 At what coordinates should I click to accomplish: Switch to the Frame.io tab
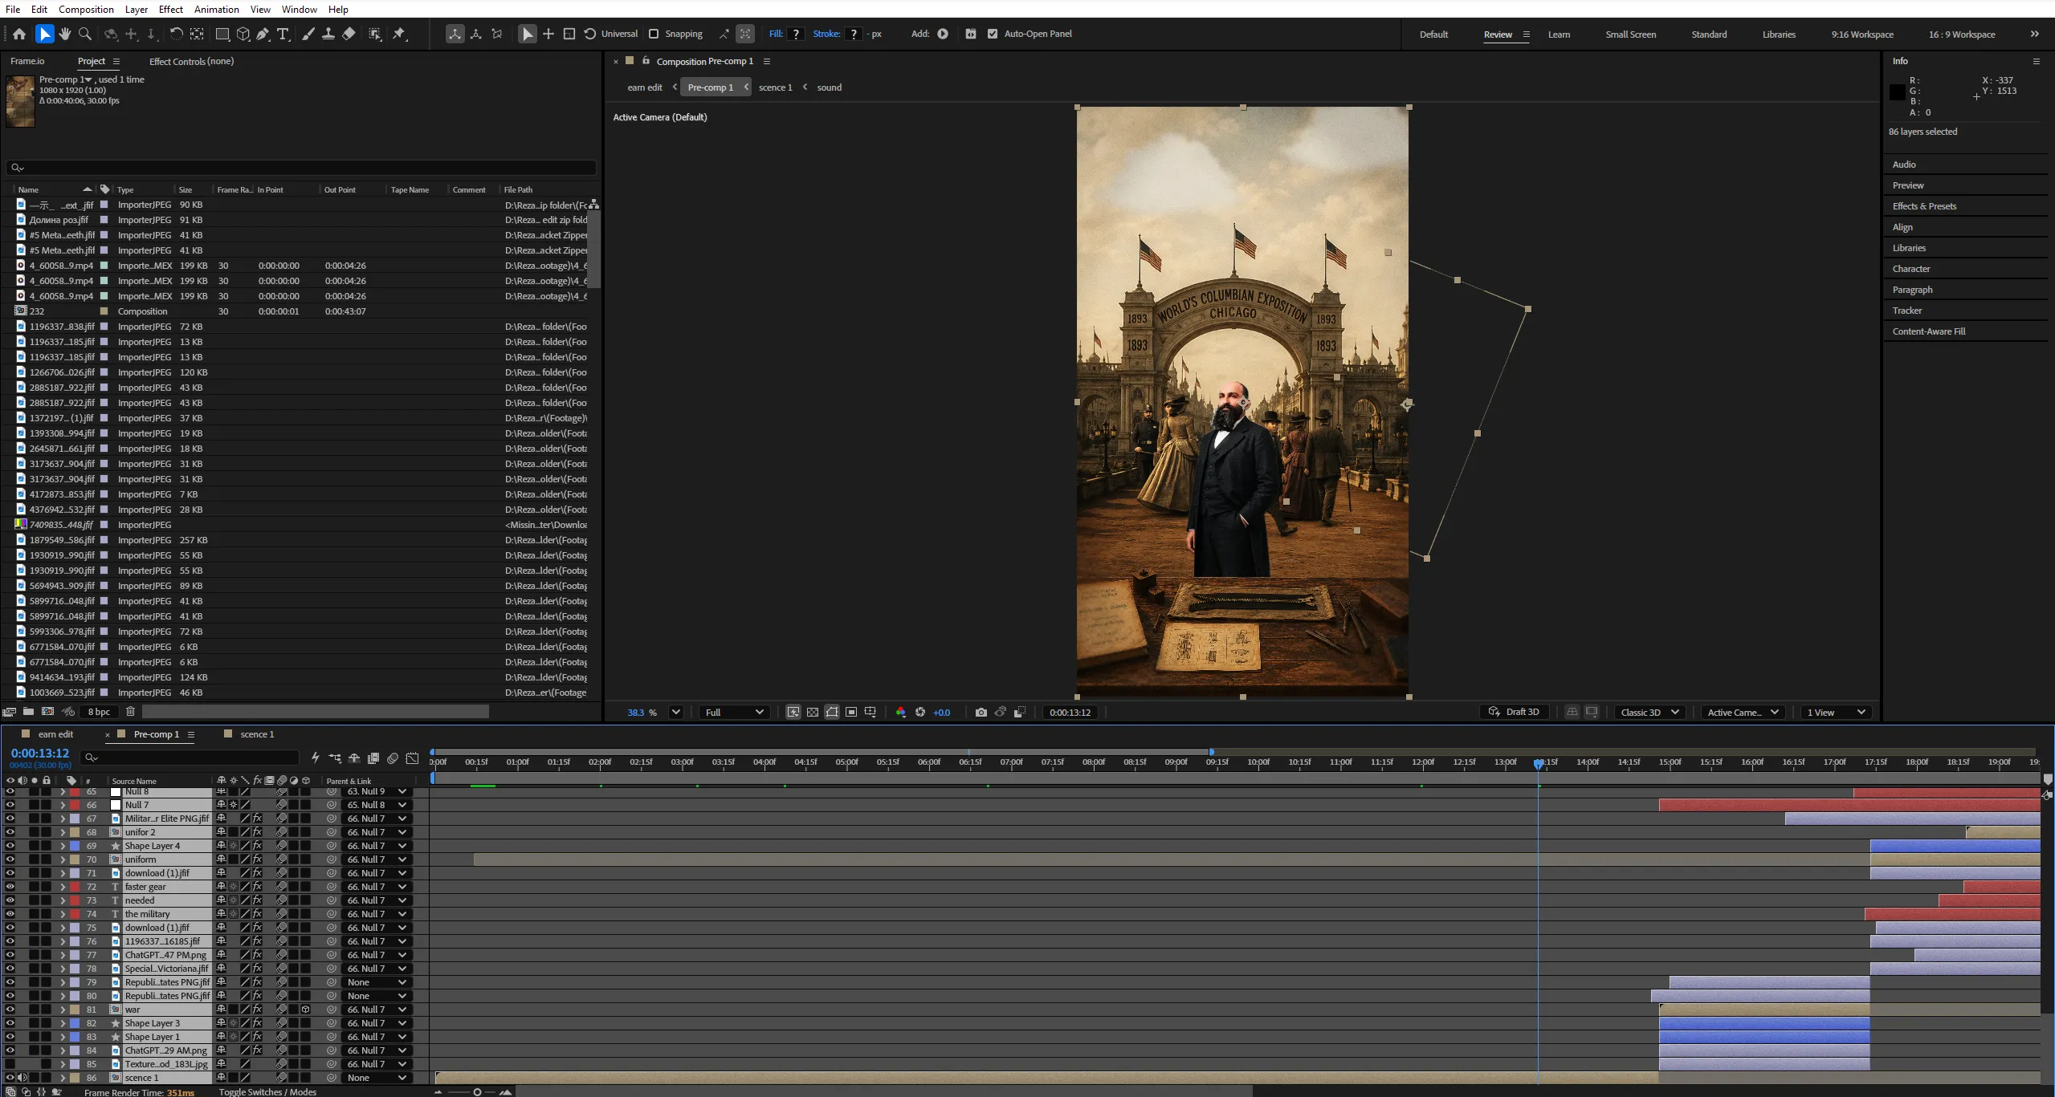27,61
